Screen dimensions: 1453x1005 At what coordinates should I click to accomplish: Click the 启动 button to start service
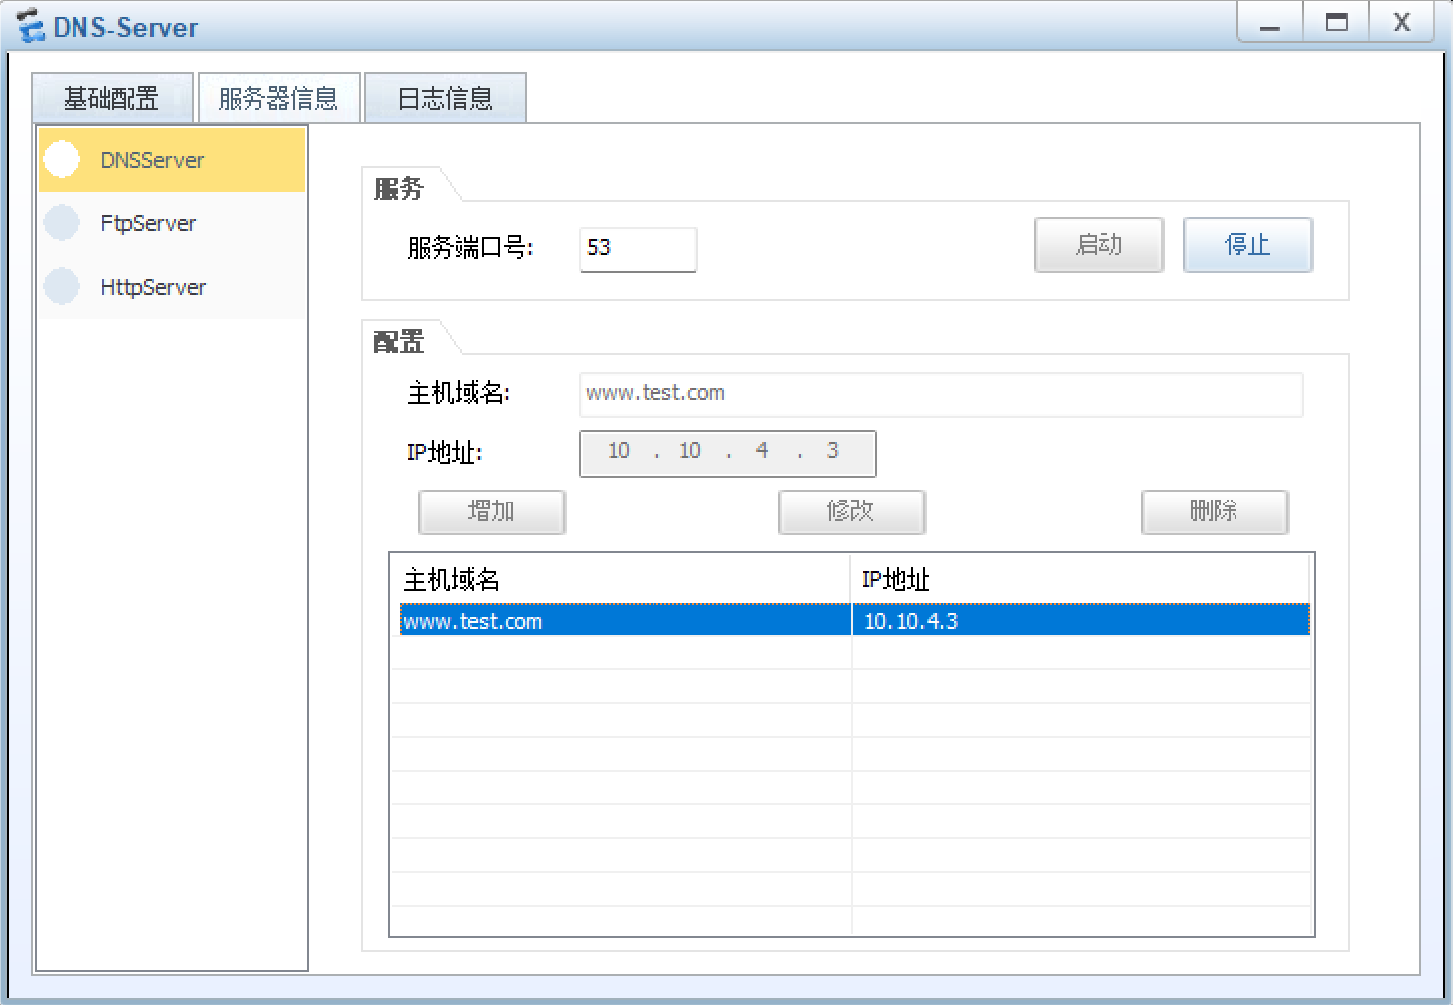1098,245
